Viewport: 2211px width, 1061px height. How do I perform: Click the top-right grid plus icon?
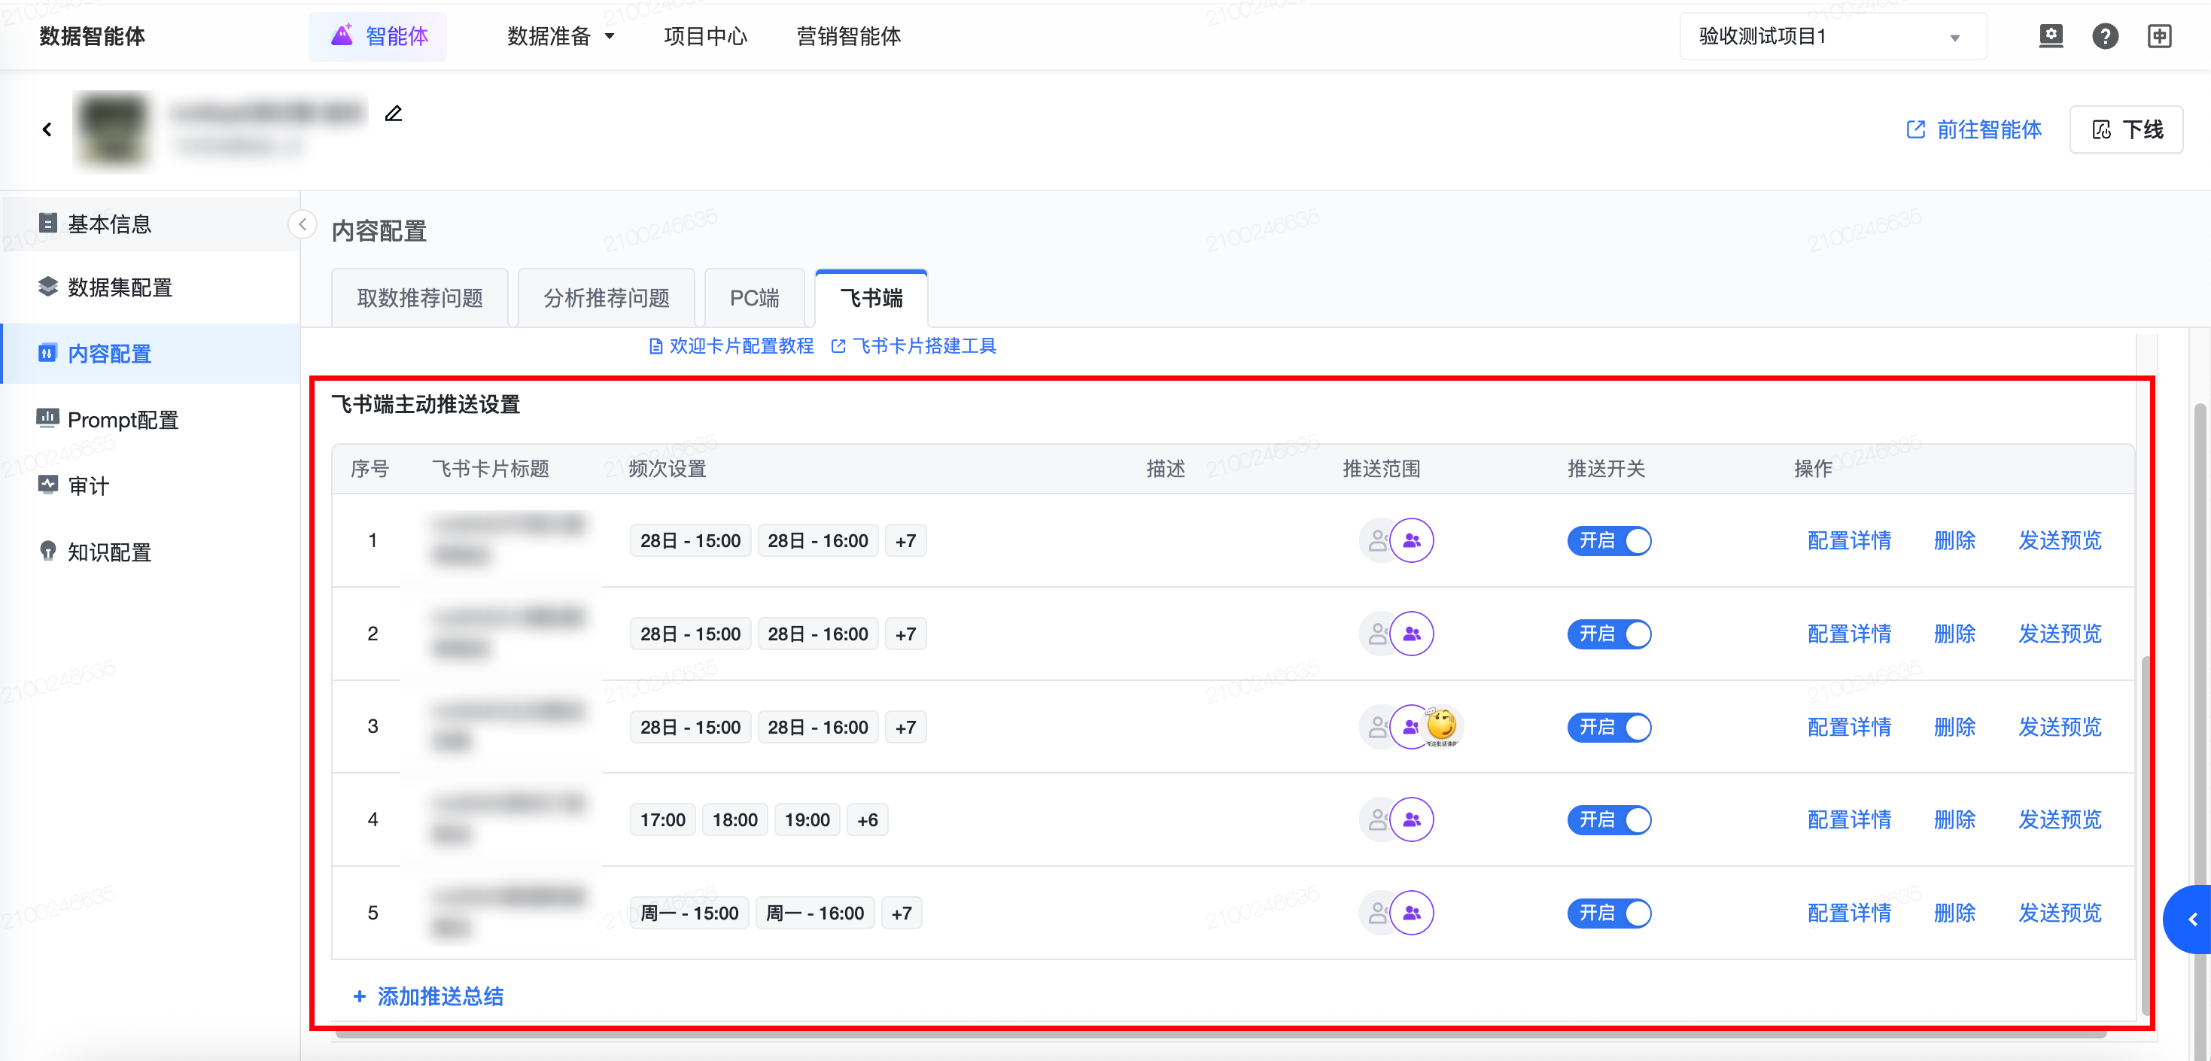[x=2160, y=36]
